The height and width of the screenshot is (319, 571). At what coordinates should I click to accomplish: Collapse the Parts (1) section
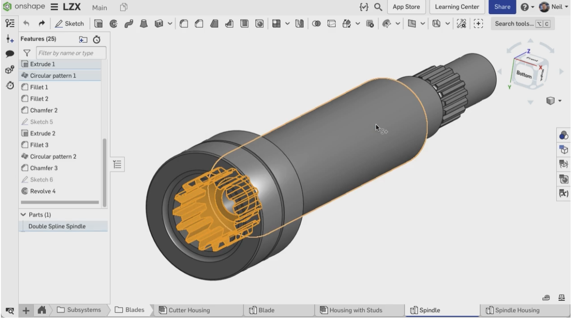[23, 214]
